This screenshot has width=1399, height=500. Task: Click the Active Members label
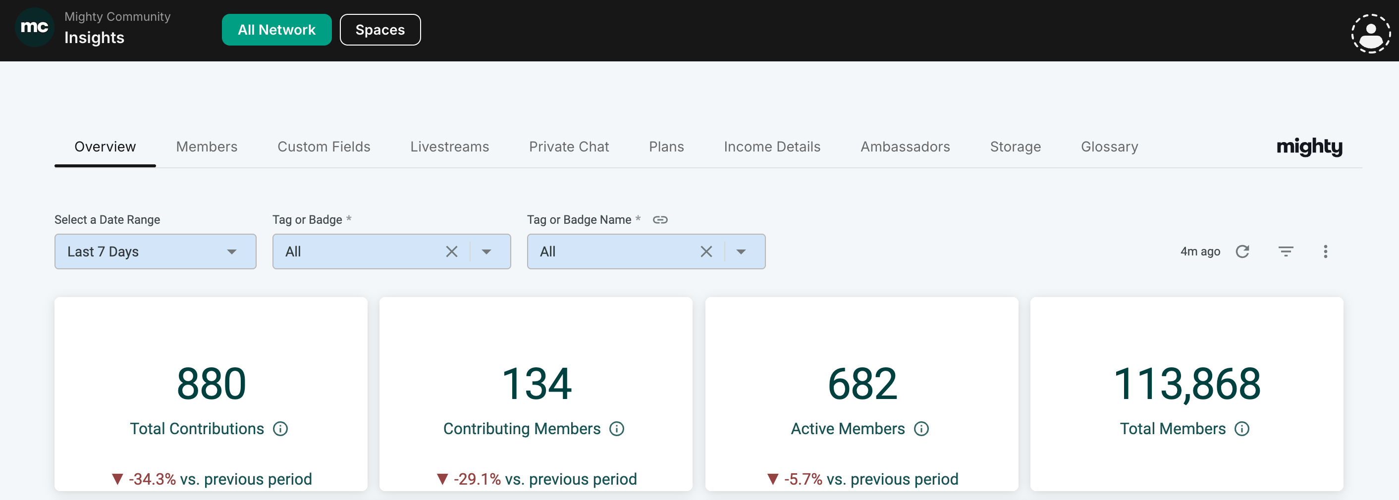(x=848, y=429)
